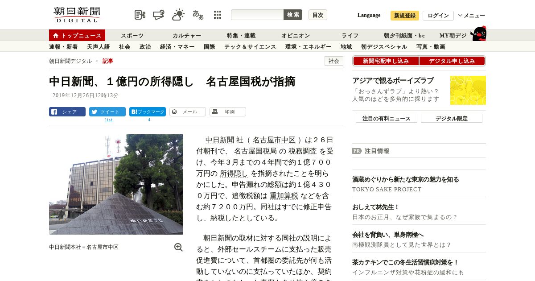Click the 名古屋国税局 keyword link
The height and width of the screenshot is (281, 535).
point(255,151)
